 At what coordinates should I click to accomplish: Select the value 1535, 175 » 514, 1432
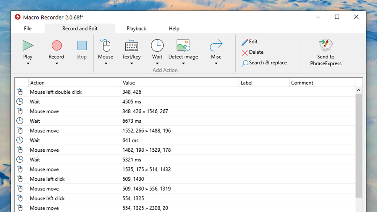point(147,169)
